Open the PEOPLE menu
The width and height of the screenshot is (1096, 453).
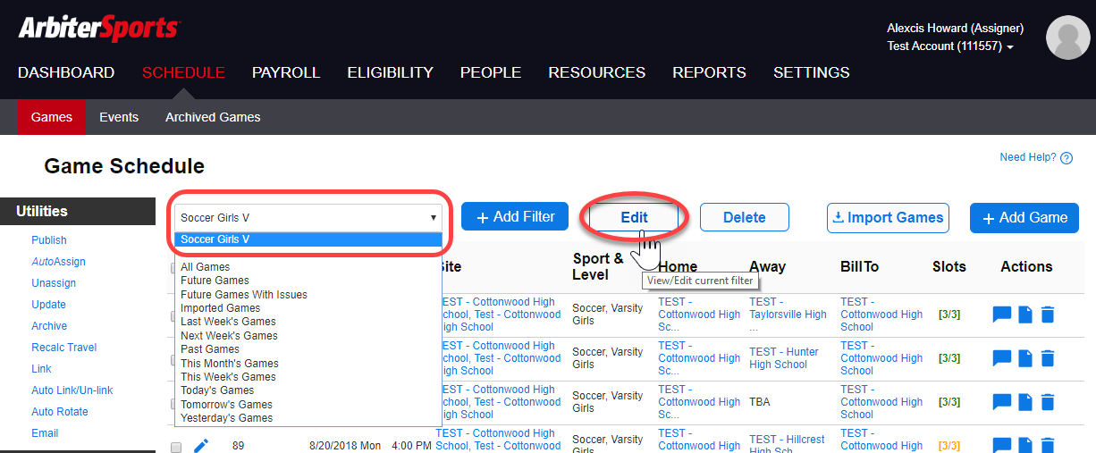(x=491, y=73)
